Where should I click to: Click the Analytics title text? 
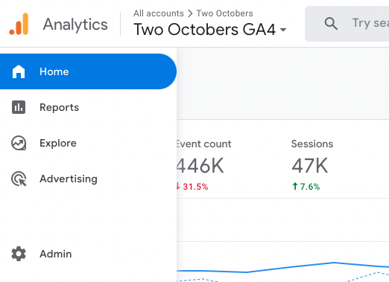75,25
